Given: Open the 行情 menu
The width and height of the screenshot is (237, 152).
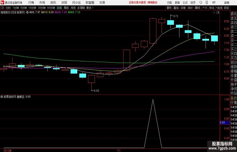Looking at the screenshot, I should click(31, 2).
